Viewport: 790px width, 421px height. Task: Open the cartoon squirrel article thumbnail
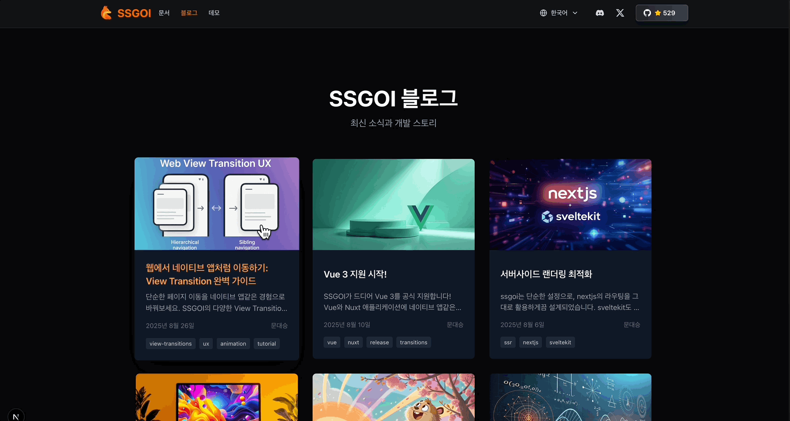(394, 397)
